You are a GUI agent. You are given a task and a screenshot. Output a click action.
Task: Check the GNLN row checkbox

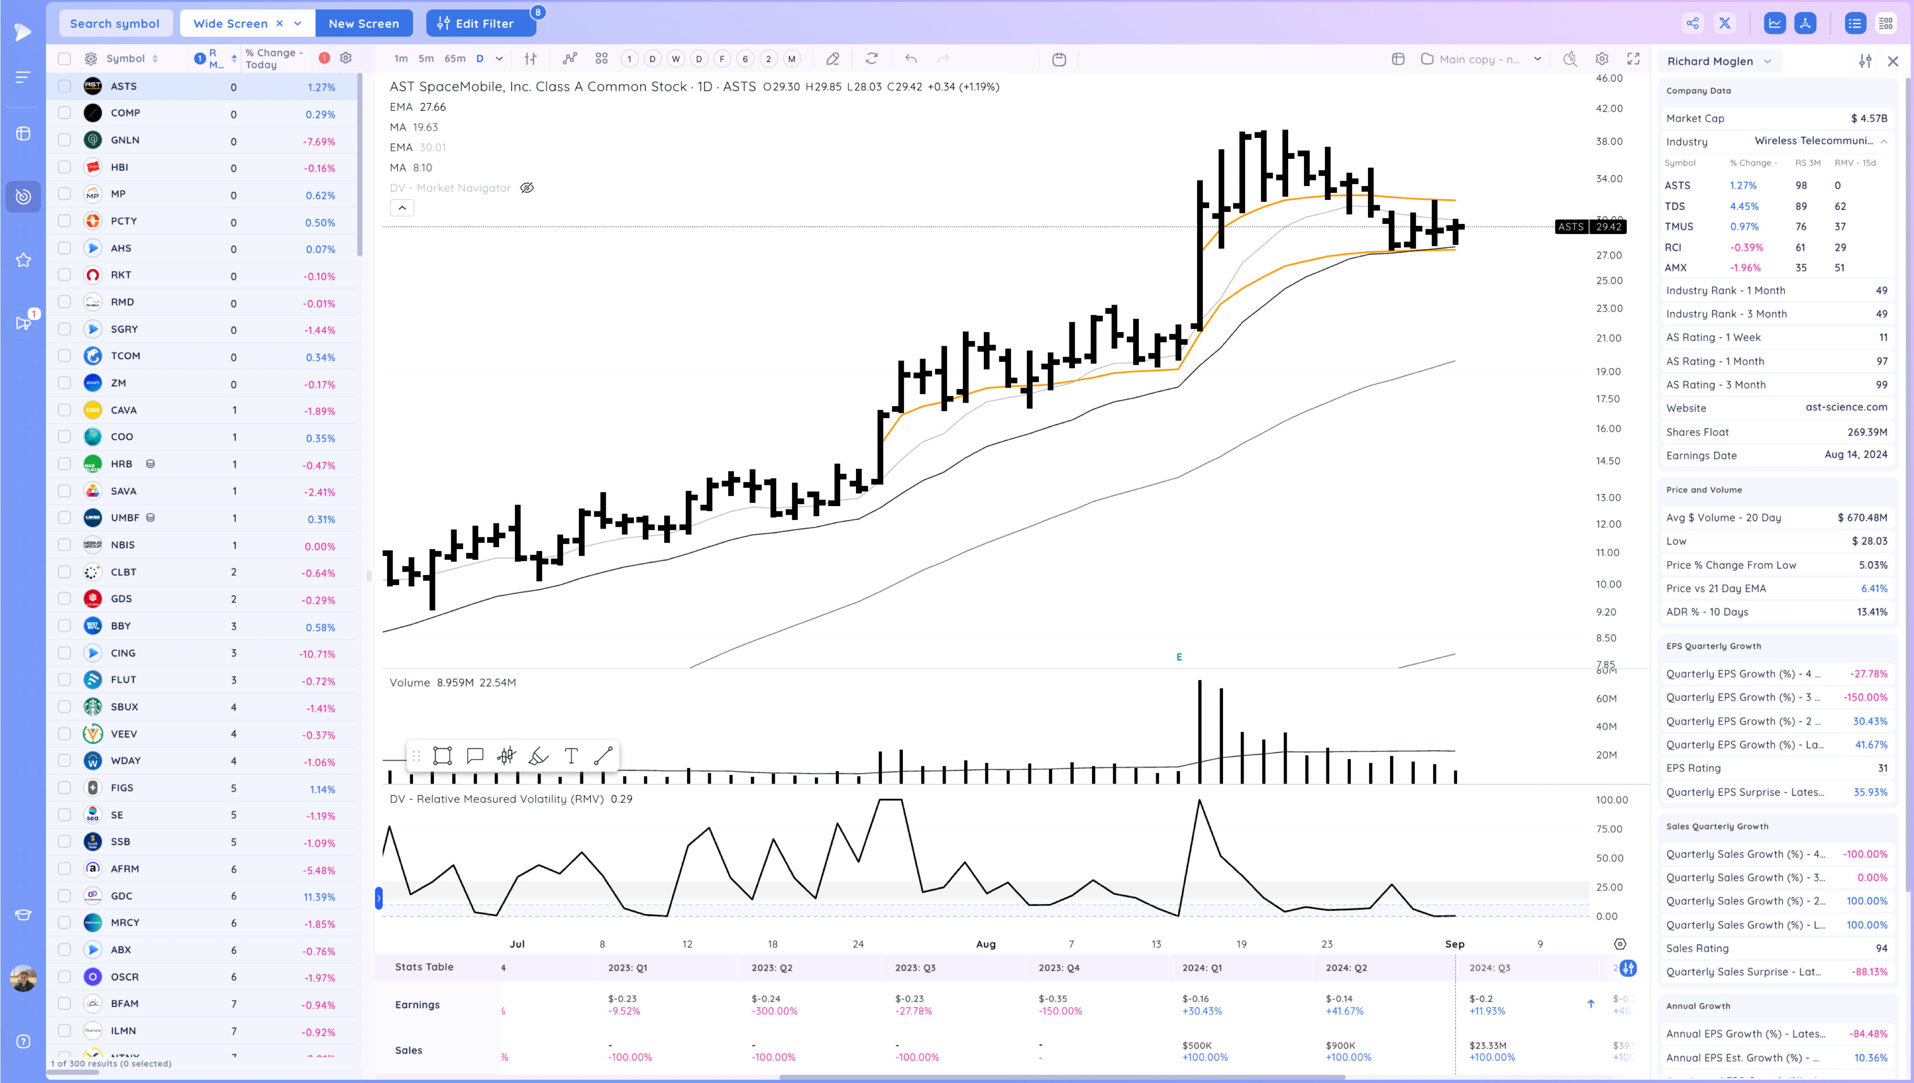pos(65,140)
